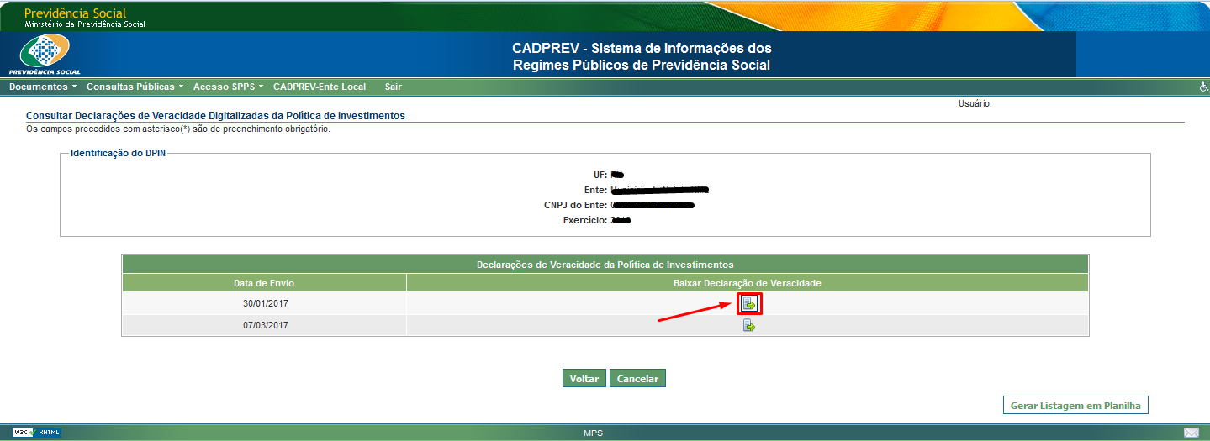The width and height of the screenshot is (1210, 441).
Task: Click the CNPJ do Ente label
Action: click(x=576, y=205)
